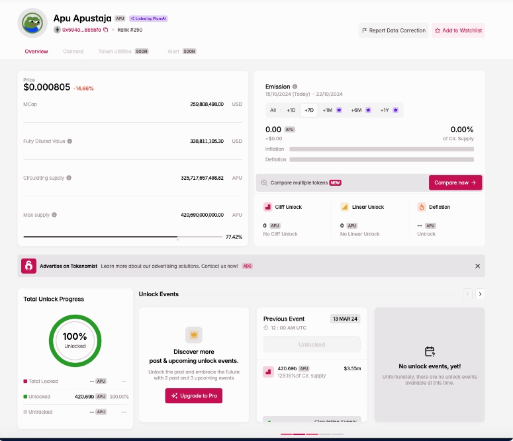Viewport: 513px width, 441px height.
Task: Go to next unlock events
Action: [480, 294]
